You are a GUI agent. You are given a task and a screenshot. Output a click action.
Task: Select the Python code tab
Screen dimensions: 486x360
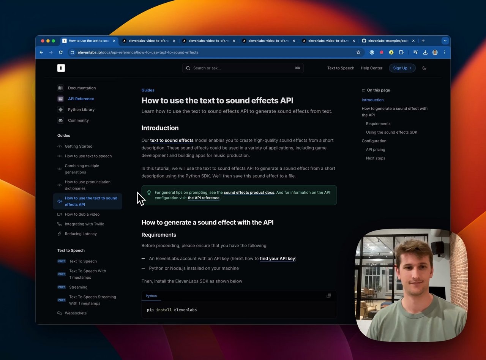coord(151,296)
